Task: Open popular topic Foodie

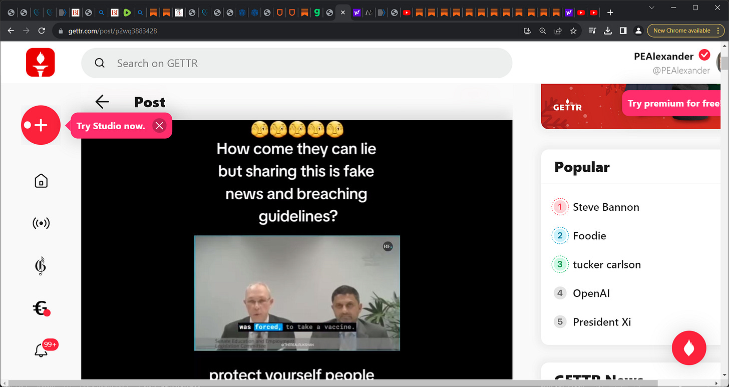Action: coord(589,236)
